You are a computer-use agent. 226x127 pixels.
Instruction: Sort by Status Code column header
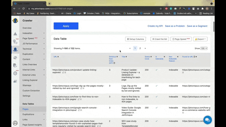pos(147,58)
